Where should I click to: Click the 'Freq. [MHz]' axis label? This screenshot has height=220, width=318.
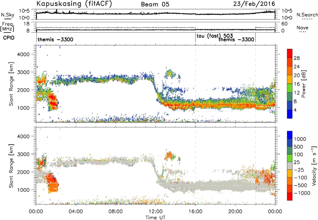(x=7, y=27)
